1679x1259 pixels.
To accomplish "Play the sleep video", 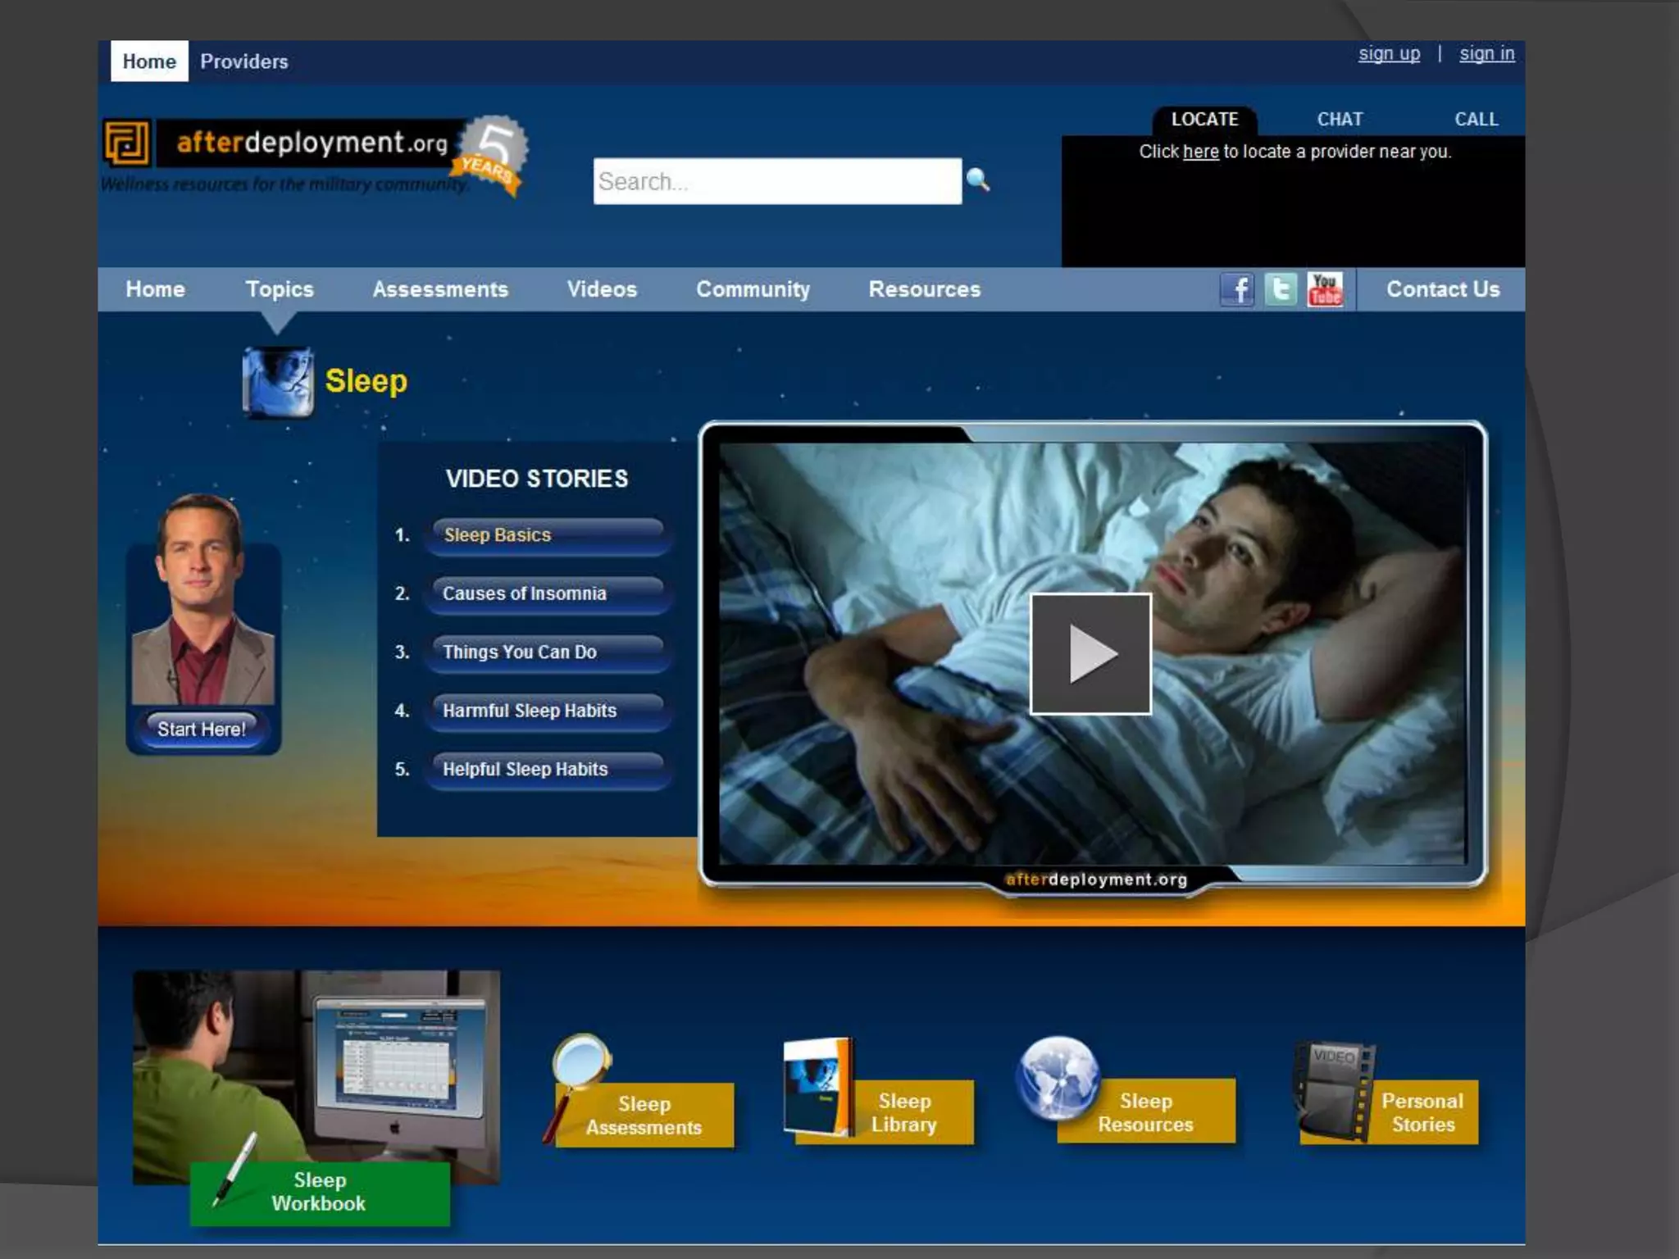I will [1090, 654].
